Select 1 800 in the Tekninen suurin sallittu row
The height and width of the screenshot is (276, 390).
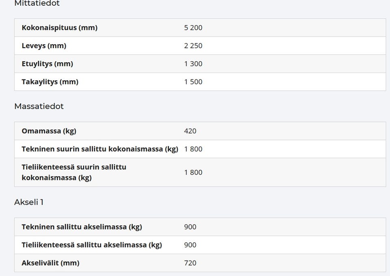tap(193, 149)
